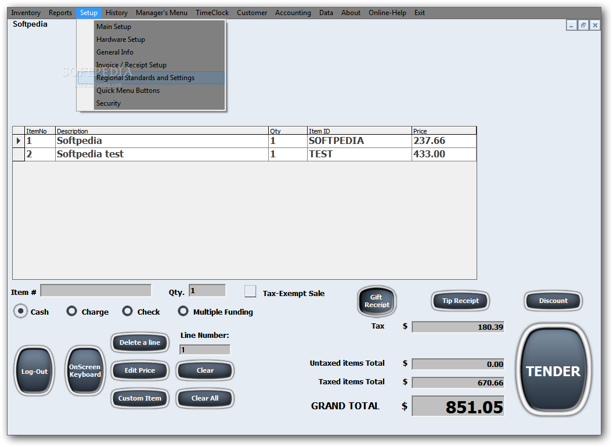
Task: Click the Edit Price button
Action: [140, 370]
